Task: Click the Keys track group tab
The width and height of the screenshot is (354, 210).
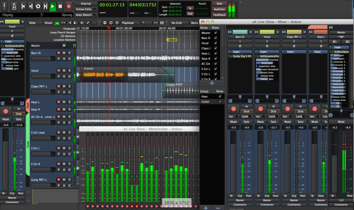Action: (x=28, y=105)
